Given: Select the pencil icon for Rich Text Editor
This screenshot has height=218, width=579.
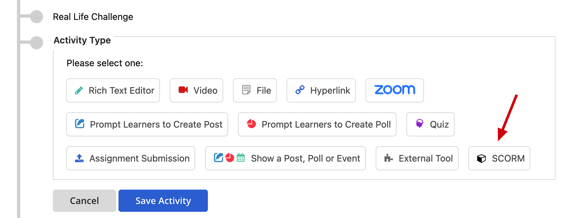Looking at the screenshot, I should [x=79, y=90].
